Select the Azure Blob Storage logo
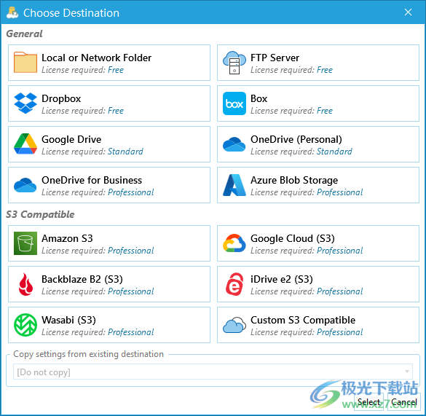The image size is (426, 416). pos(234,185)
